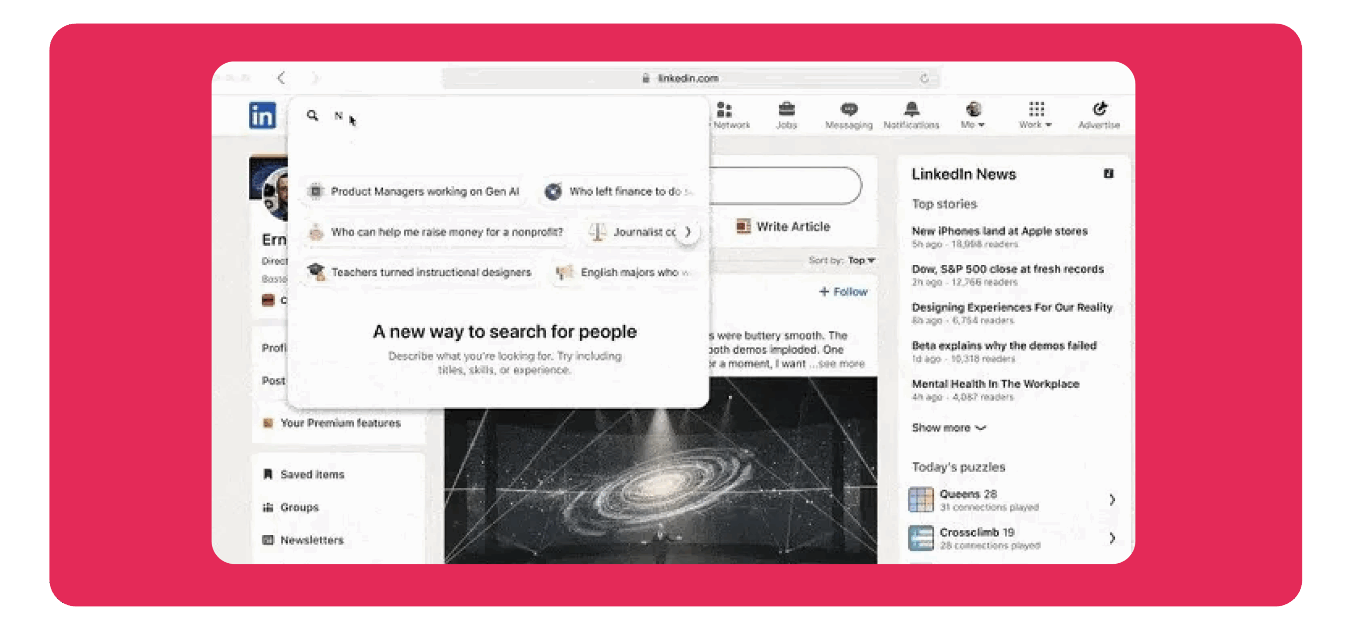Open Your Premium features
1347x628 pixels.
tap(331, 423)
